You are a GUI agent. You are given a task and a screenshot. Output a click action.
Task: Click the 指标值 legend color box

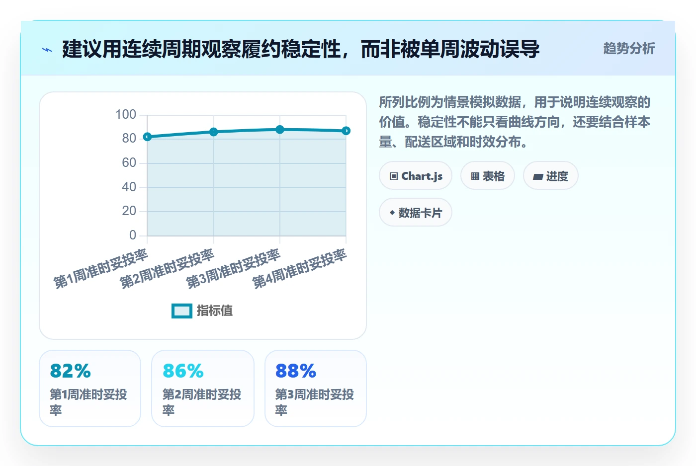(182, 311)
